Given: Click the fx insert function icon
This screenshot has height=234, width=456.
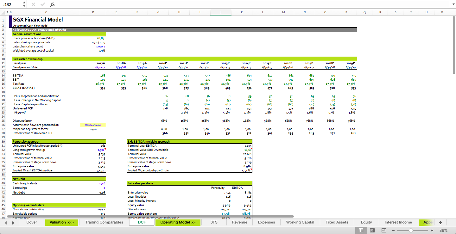Looking at the screenshot, I should (53, 4).
